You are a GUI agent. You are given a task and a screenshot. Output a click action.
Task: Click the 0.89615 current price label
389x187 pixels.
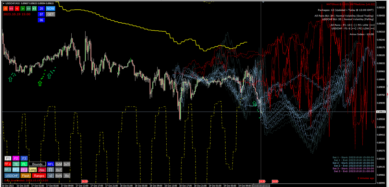381,112
